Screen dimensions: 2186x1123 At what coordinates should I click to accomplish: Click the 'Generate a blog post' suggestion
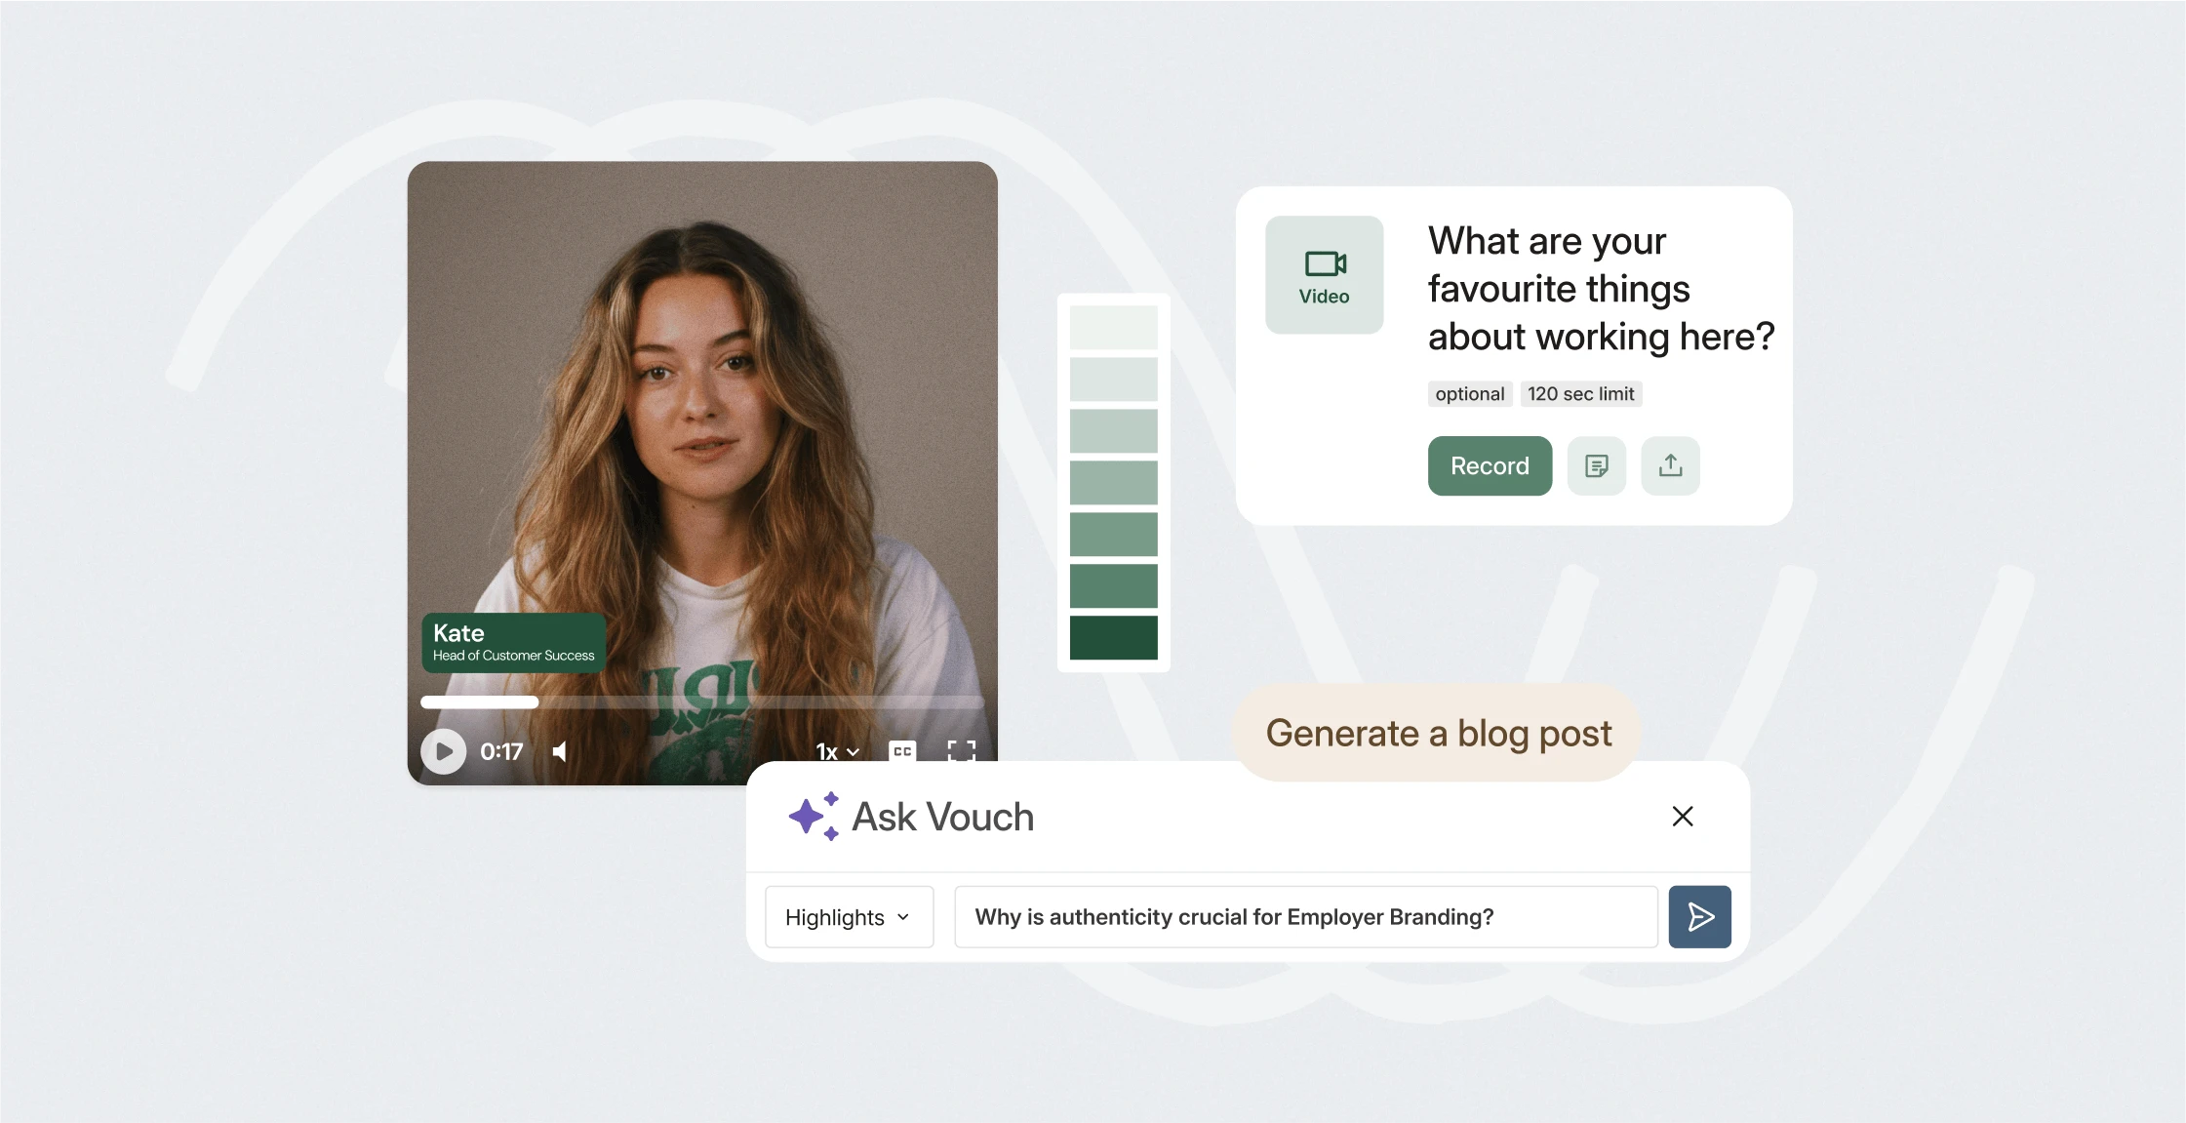[x=1438, y=733]
